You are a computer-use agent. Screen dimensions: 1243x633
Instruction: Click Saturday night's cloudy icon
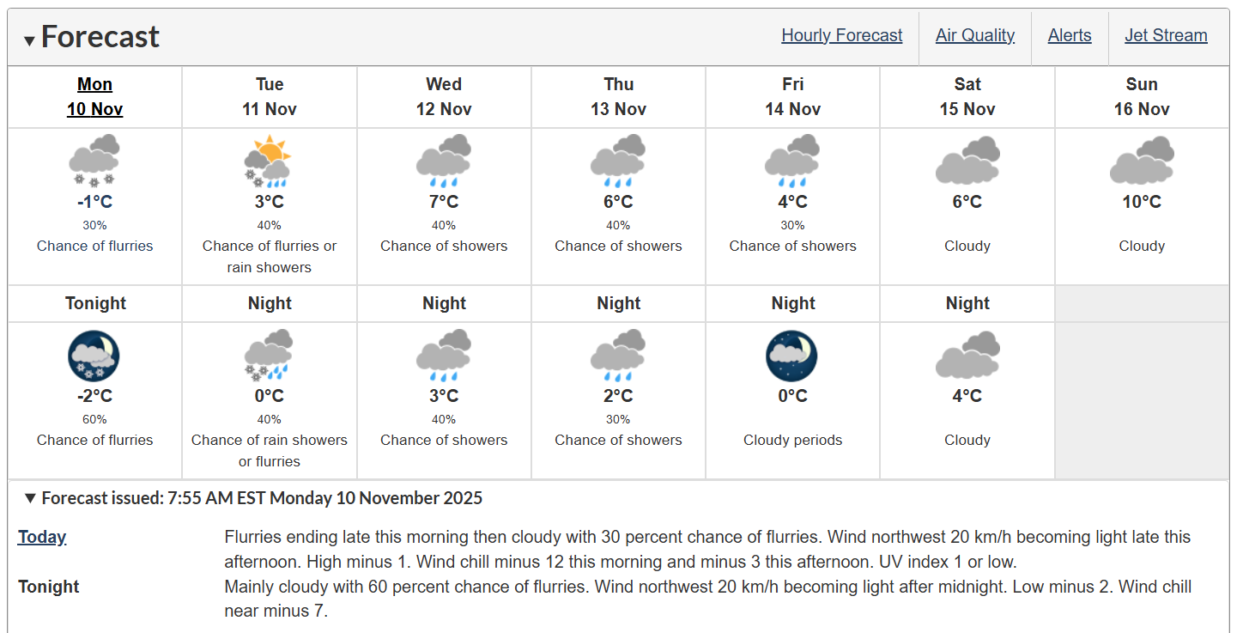click(x=967, y=356)
